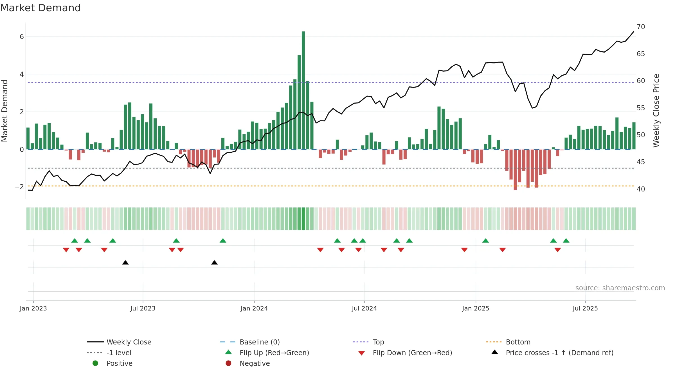675x379 pixels.
Task: Click the right axis price label 55
Action: click(641, 108)
